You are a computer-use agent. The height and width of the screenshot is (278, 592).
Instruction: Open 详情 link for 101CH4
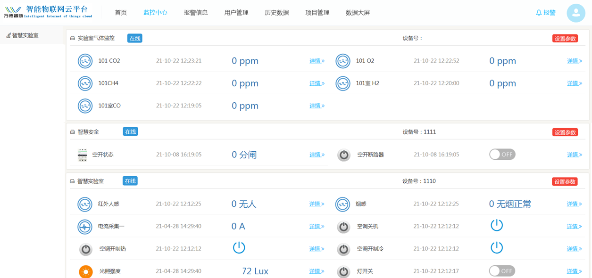(x=317, y=83)
